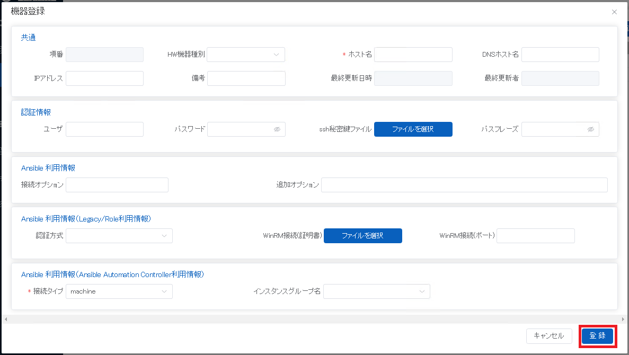Focus the DNSホスト名 text field

point(560,55)
